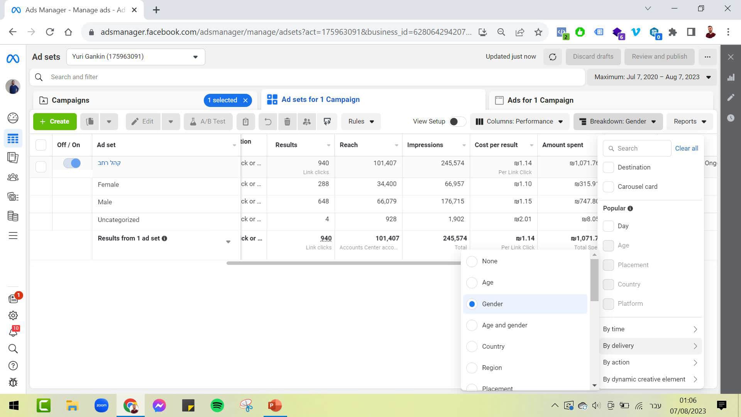Screen dimensions: 741x417
Task: Click the green Create button
Action: (55, 122)
